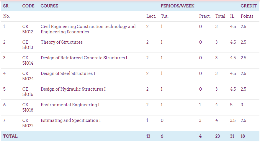The height and width of the screenshot is (142, 260).
Task: Click Design of Steel Structures I text
Action: tap(68, 74)
